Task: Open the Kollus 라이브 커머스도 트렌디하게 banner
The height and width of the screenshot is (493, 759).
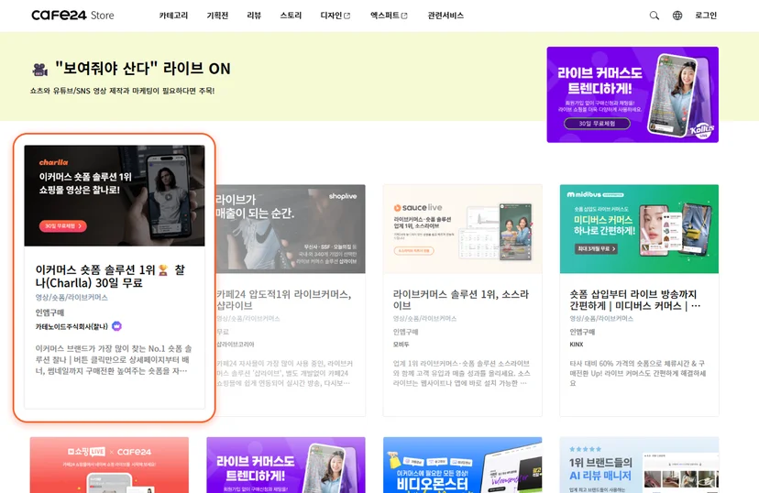Action: (632, 94)
